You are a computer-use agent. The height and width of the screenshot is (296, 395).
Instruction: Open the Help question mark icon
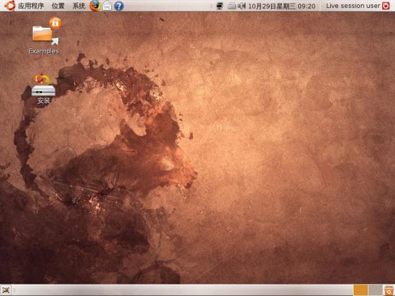point(119,6)
